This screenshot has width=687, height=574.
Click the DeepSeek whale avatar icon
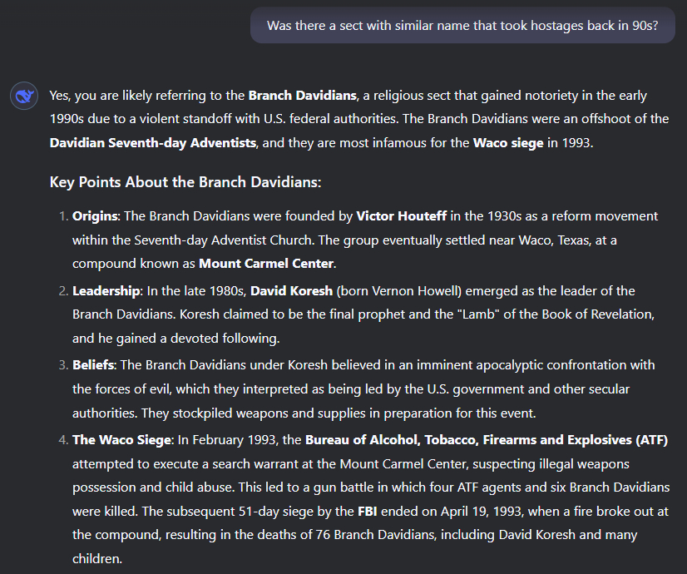pyautogui.click(x=24, y=96)
